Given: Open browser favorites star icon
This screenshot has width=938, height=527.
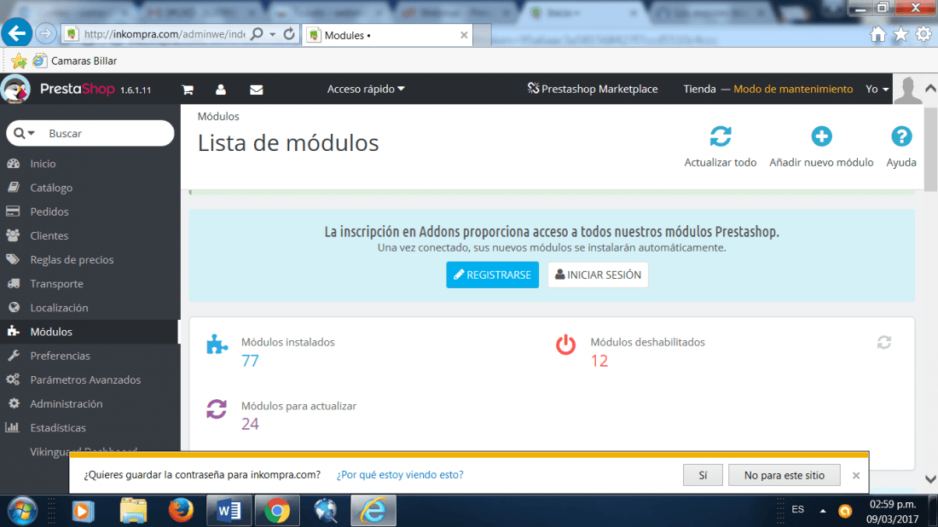Looking at the screenshot, I should 900,34.
